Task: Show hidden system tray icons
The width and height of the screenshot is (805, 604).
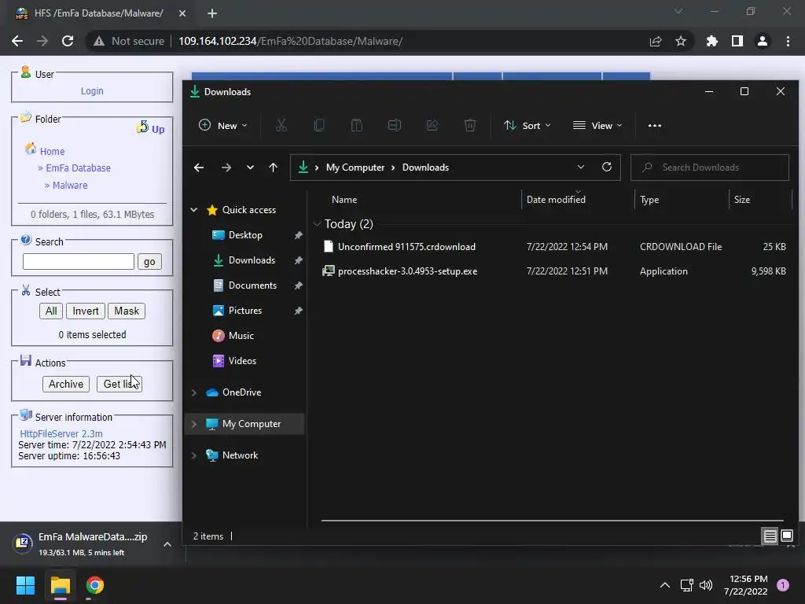Action: coord(665,585)
